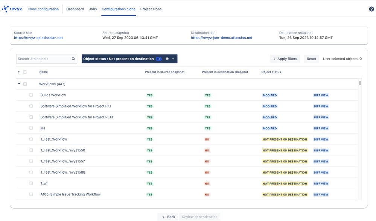Click the Review dependencies button
The height and width of the screenshot is (221, 376).
(x=199, y=217)
